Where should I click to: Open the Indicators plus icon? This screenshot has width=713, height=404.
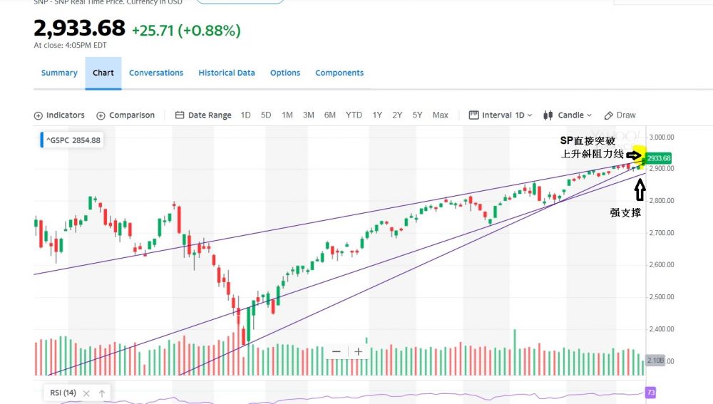point(39,115)
